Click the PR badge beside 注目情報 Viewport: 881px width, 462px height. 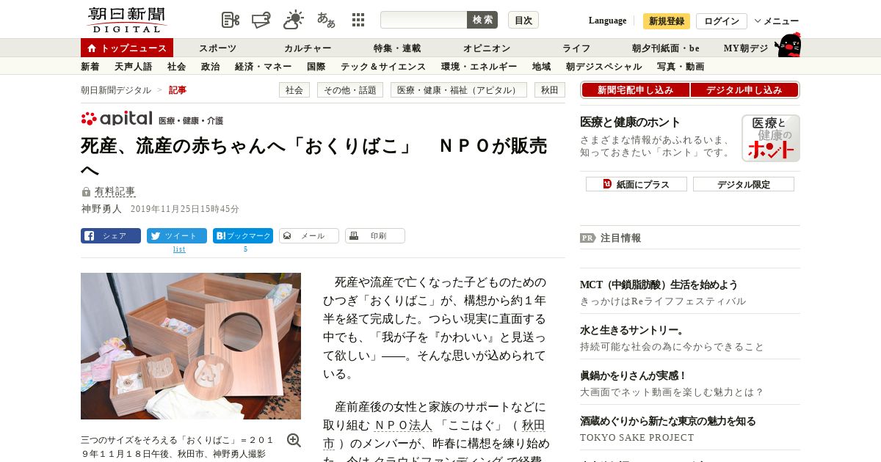tap(587, 238)
